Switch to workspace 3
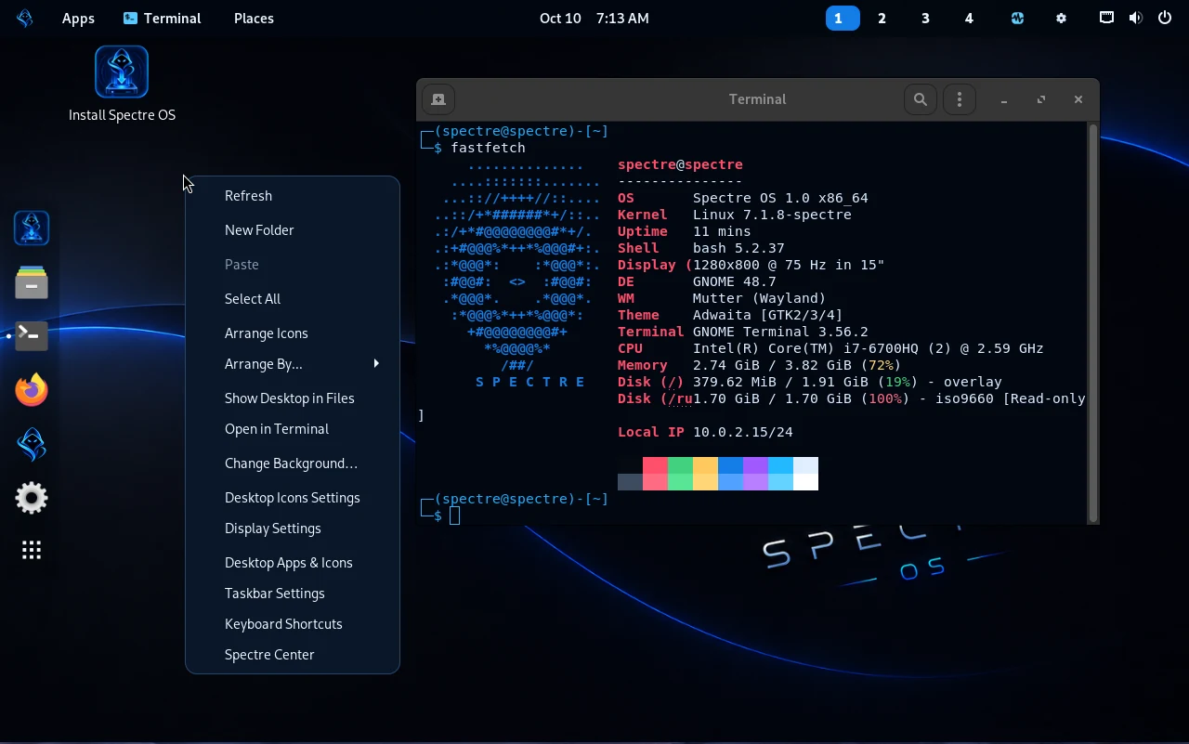 coord(925,18)
